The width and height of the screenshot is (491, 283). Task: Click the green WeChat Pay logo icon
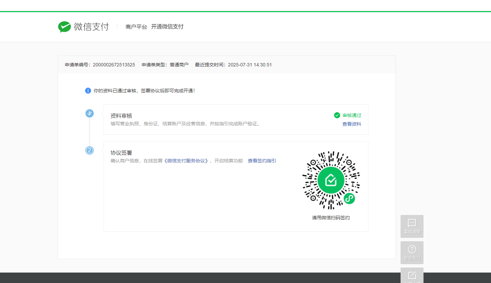point(64,27)
